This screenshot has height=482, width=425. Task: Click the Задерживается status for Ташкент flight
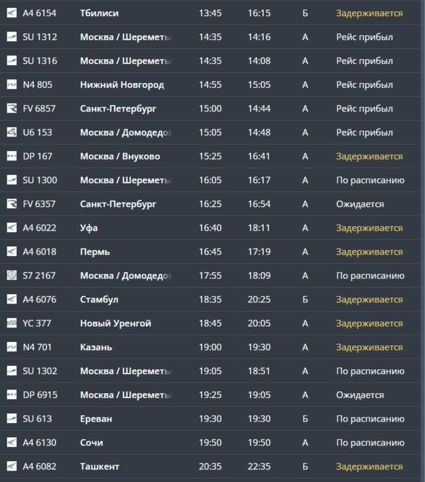click(x=369, y=466)
